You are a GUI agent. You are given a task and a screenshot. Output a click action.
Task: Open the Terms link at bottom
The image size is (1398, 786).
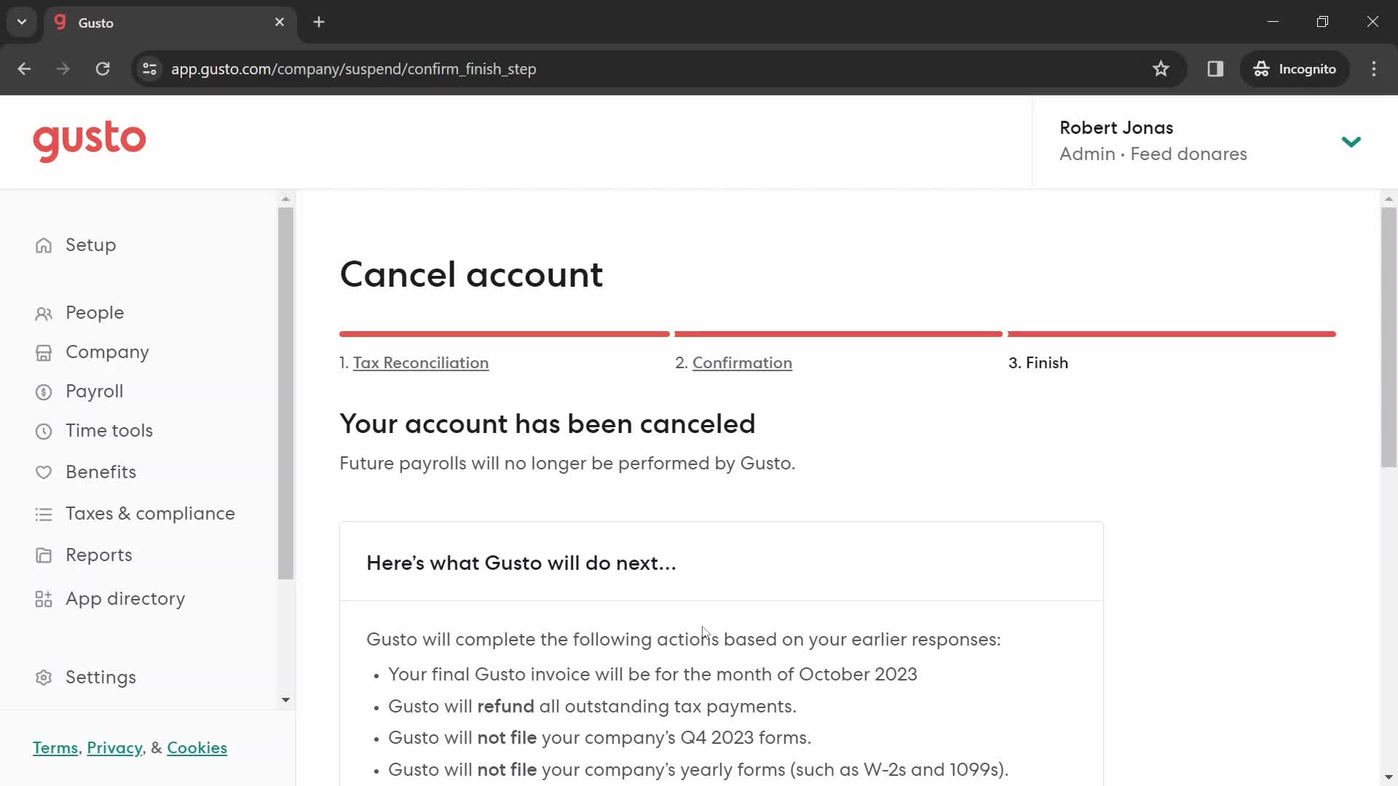pos(55,749)
